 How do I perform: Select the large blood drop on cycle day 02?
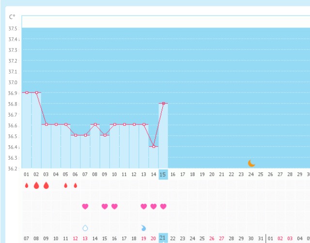click(36, 185)
